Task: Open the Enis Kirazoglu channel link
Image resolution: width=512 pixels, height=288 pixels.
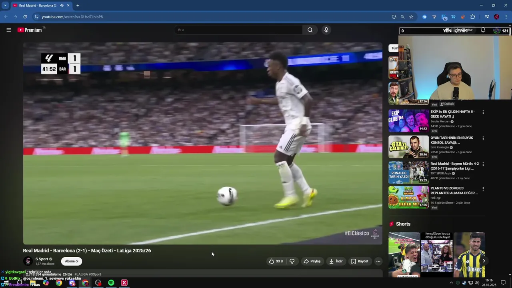Action: [x=441, y=147]
